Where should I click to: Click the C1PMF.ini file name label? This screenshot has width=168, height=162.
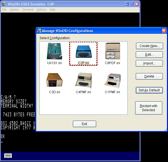click(x=112, y=92)
